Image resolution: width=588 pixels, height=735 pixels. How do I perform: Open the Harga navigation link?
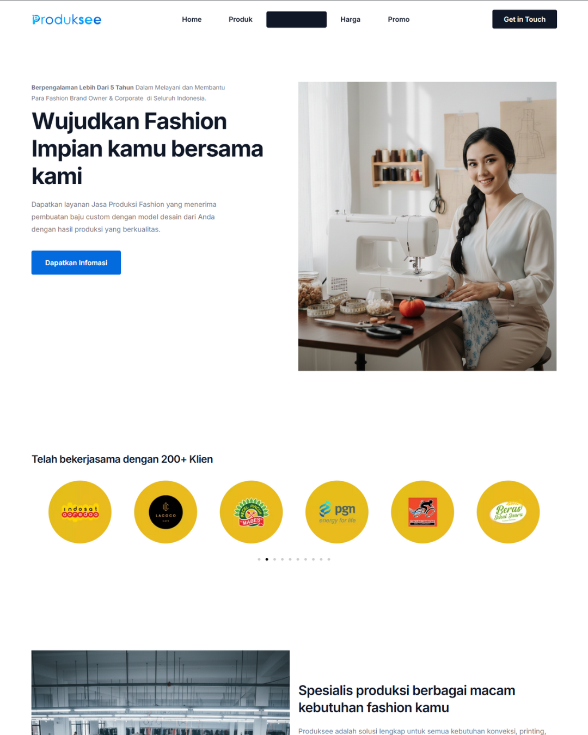350,19
